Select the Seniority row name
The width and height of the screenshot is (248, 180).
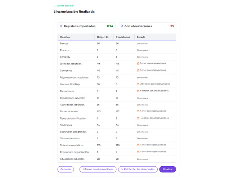65,57
